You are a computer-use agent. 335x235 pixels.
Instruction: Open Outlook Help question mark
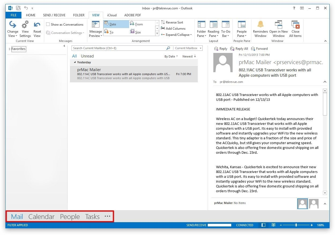(x=294, y=8)
